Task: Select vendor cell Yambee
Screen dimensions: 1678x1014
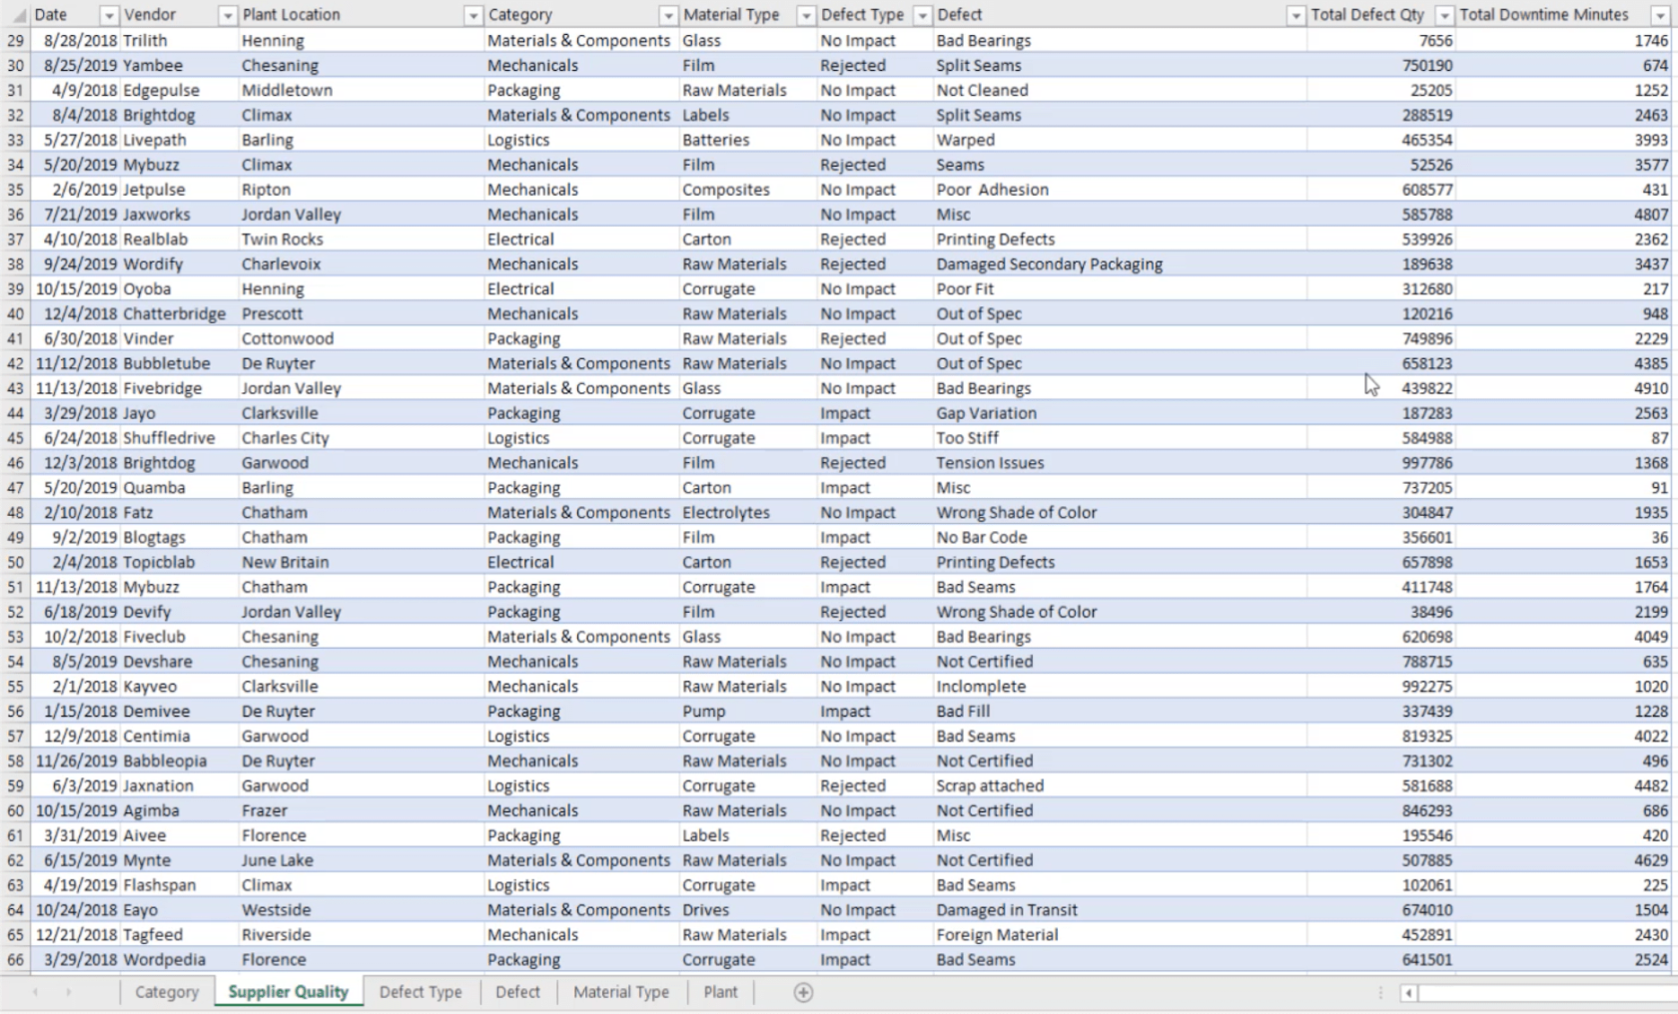Action: tap(179, 66)
